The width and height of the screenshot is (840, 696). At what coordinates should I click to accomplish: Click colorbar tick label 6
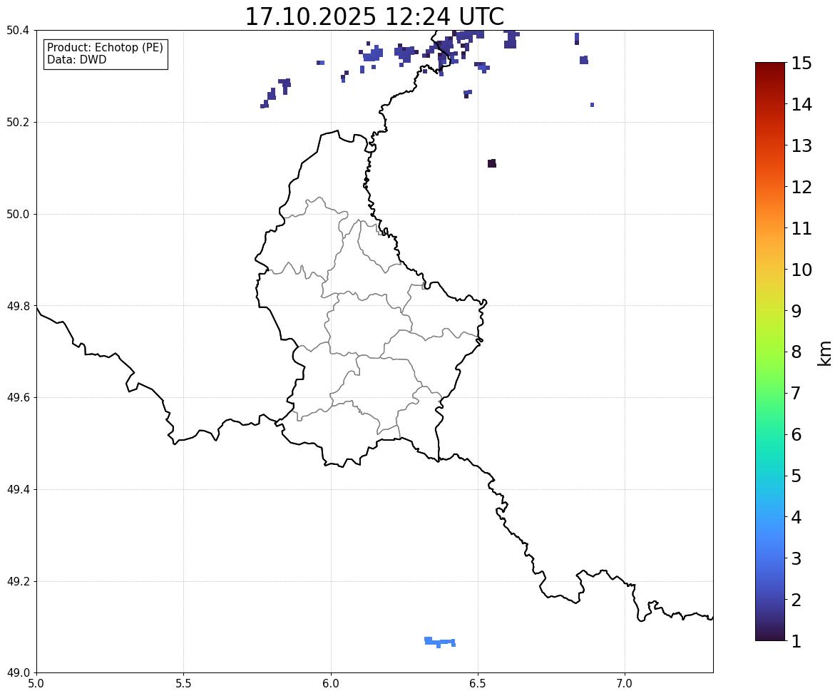coord(797,434)
